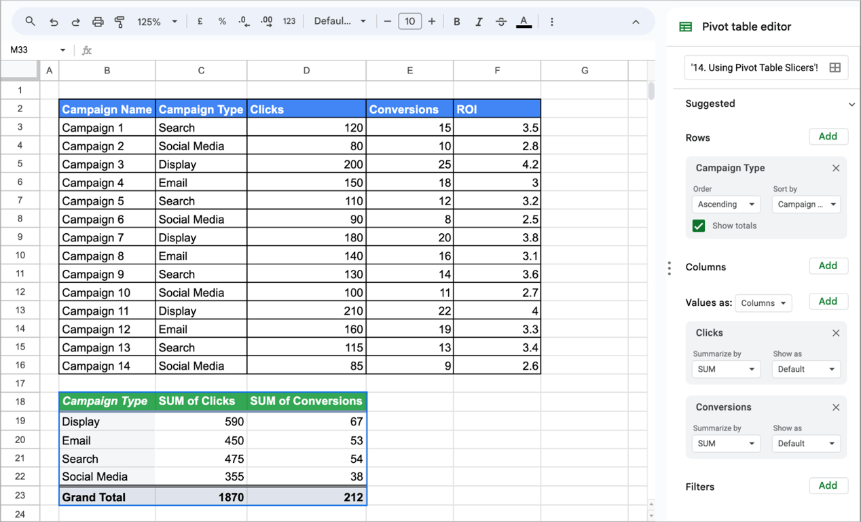Viewport: 861px width, 522px height.
Task: Redo the last action
Action: pyautogui.click(x=75, y=22)
